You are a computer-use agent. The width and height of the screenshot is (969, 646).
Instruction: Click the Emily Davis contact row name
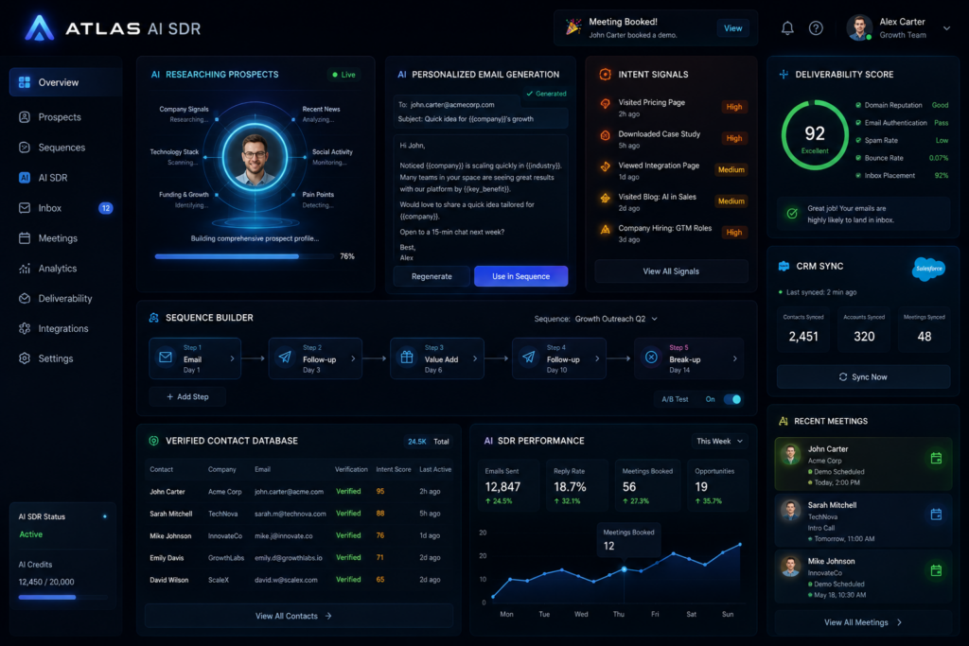tap(167, 558)
